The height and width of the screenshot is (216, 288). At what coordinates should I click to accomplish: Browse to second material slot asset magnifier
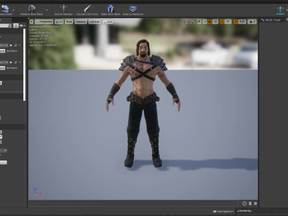pos(16,62)
